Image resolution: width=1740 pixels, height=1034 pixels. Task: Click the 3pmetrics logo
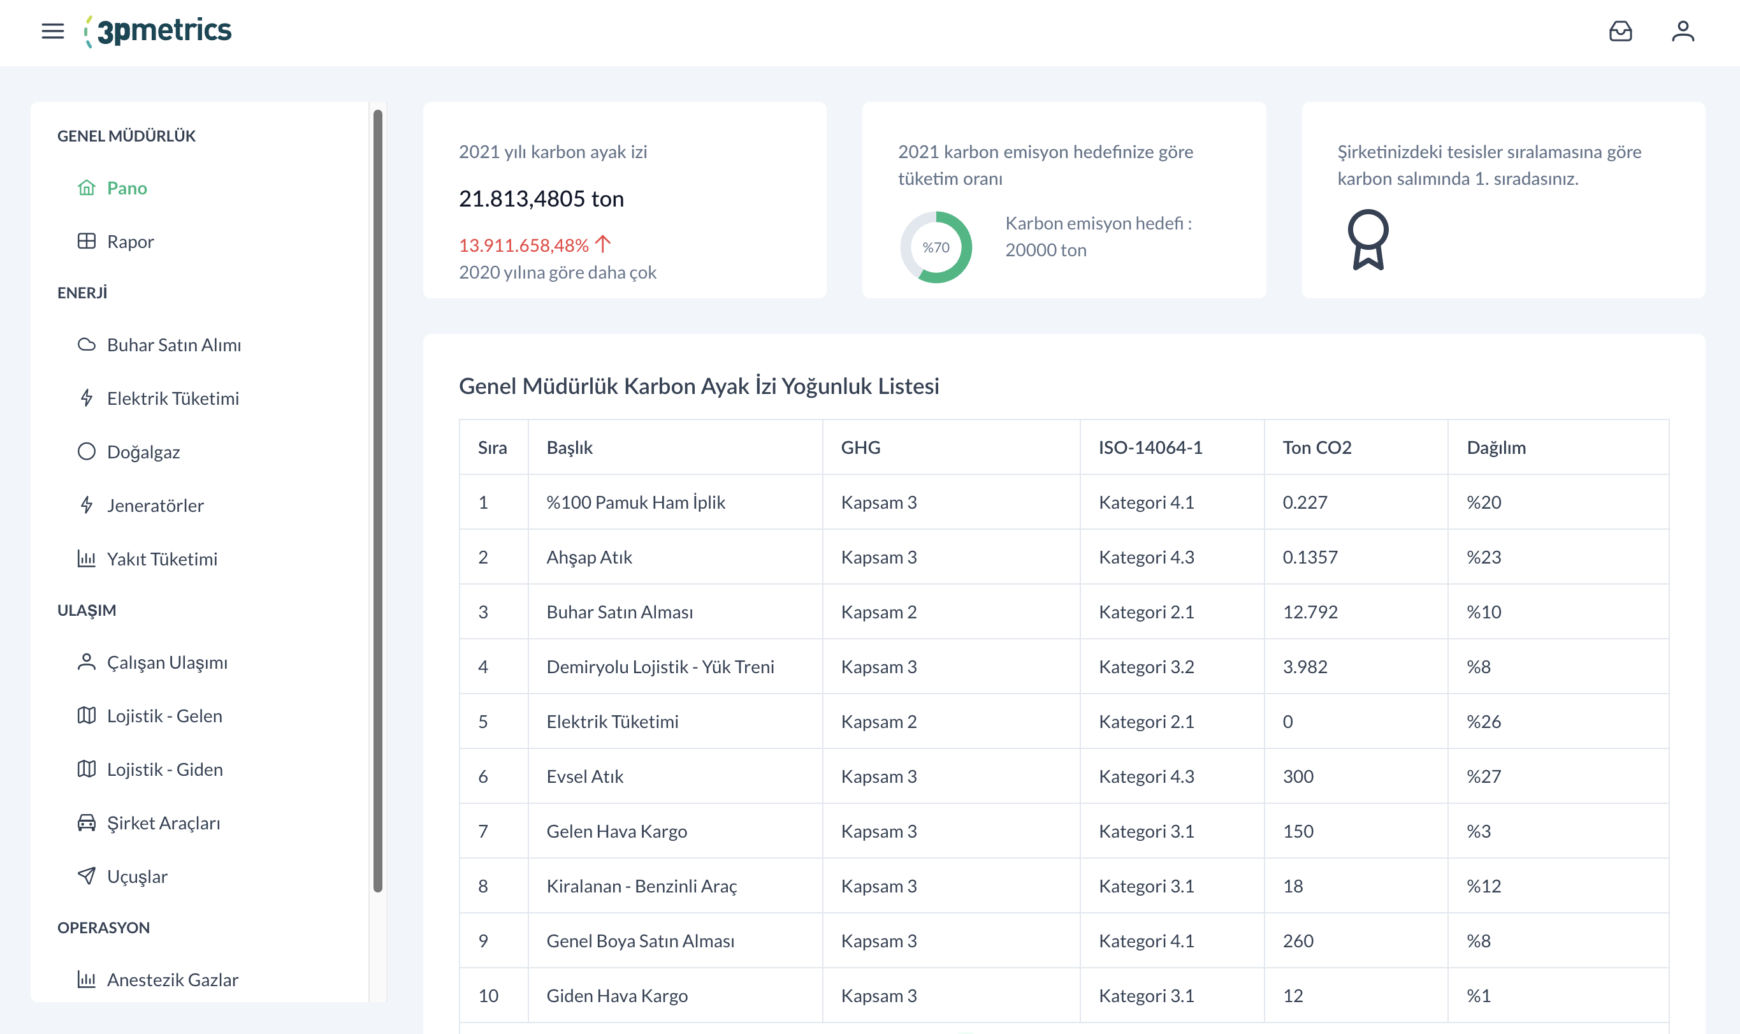coord(157,31)
